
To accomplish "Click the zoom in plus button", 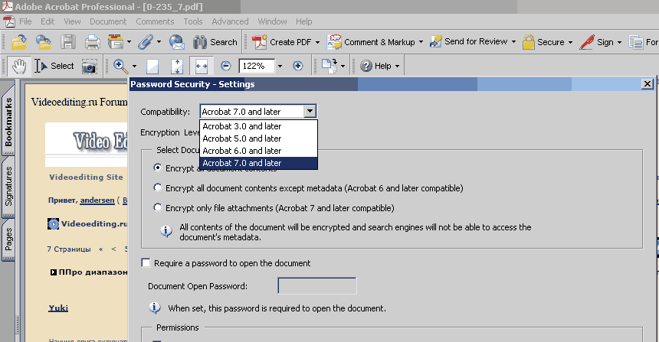I will [297, 66].
